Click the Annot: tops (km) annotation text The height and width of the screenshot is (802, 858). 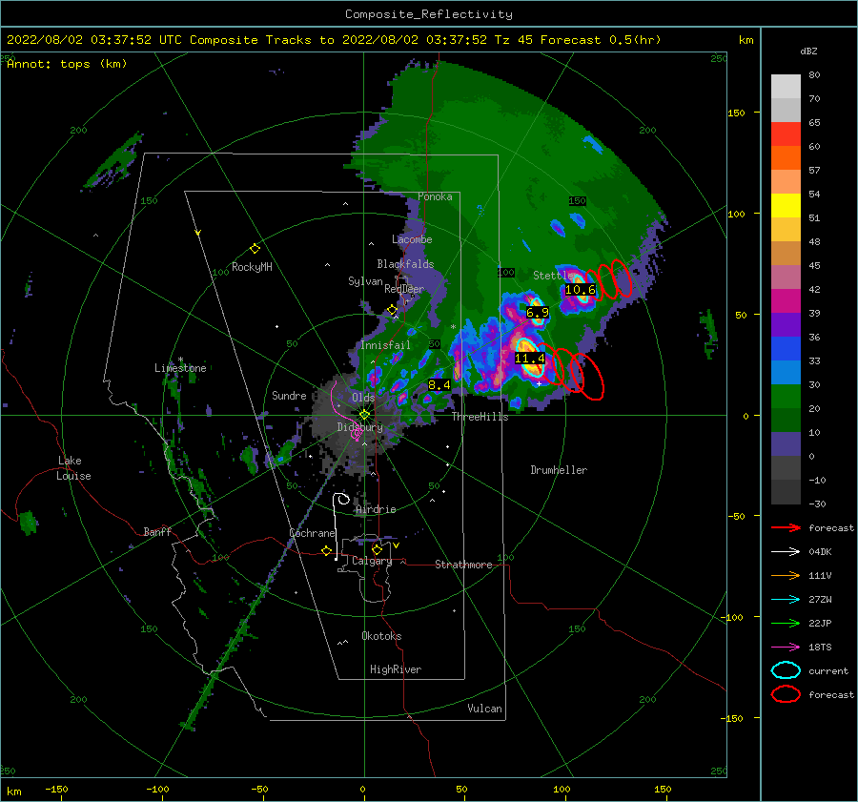point(67,64)
